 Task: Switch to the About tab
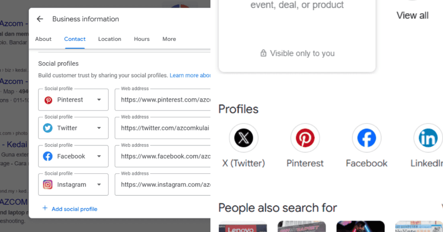coord(43,39)
